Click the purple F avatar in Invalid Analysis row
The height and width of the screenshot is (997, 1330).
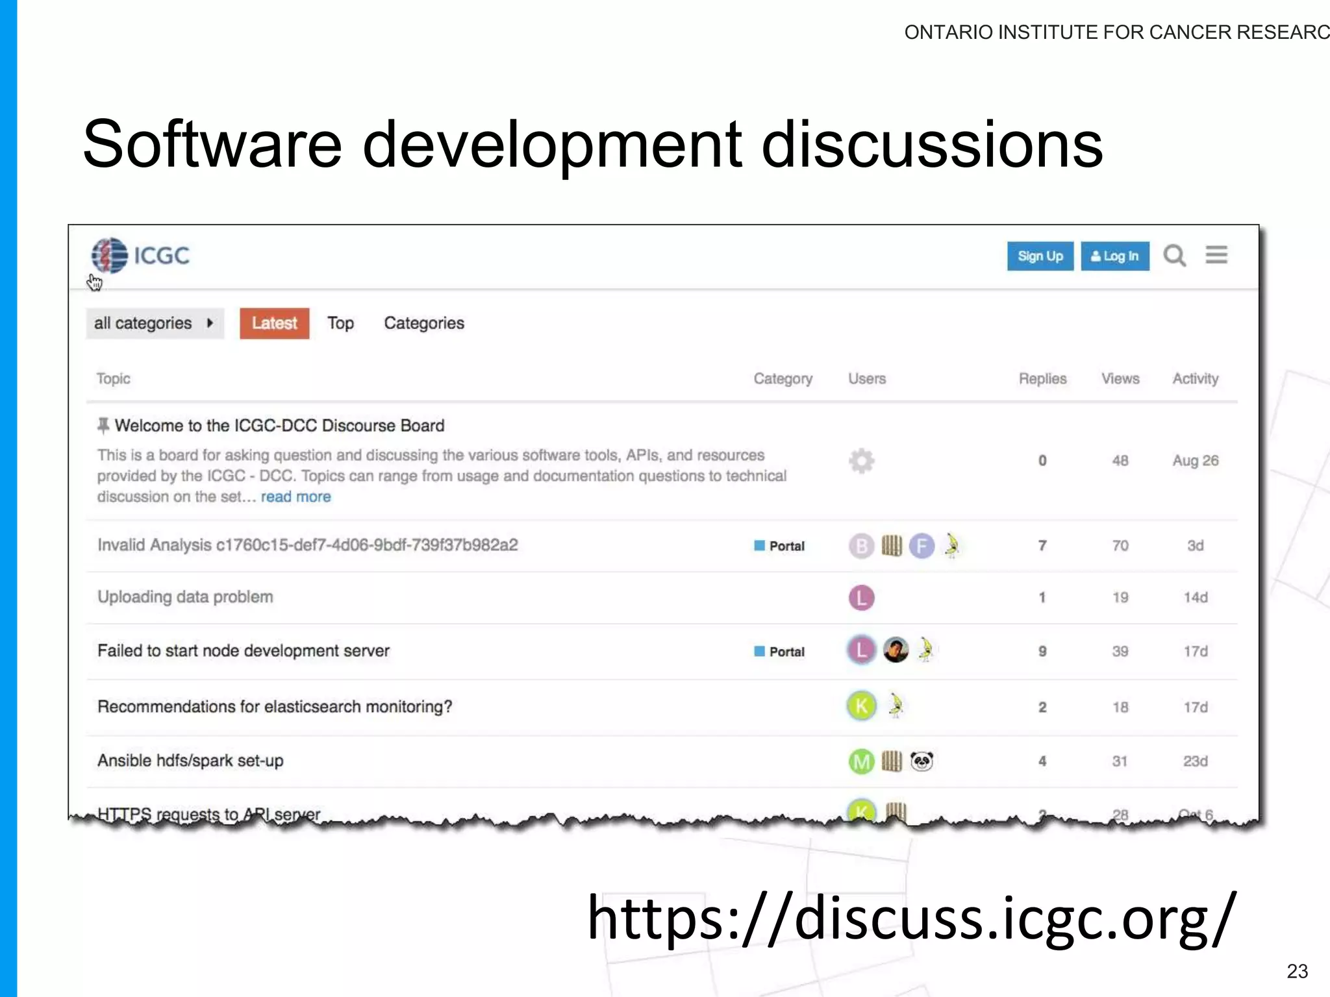tap(921, 546)
